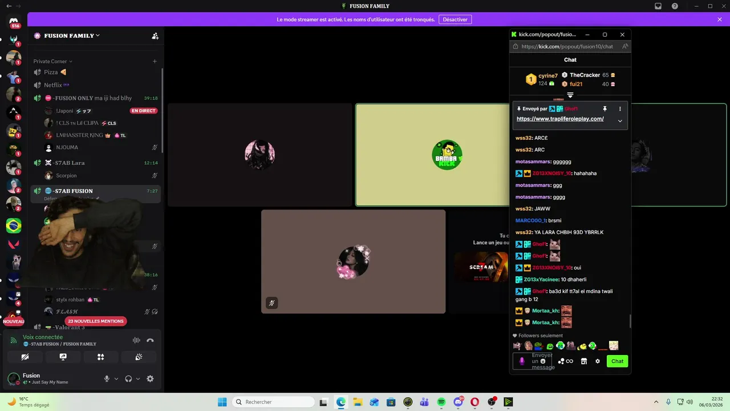The image size is (730, 411).
Task: Open Spotify from the taskbar
Action: (x=441, y=402)
